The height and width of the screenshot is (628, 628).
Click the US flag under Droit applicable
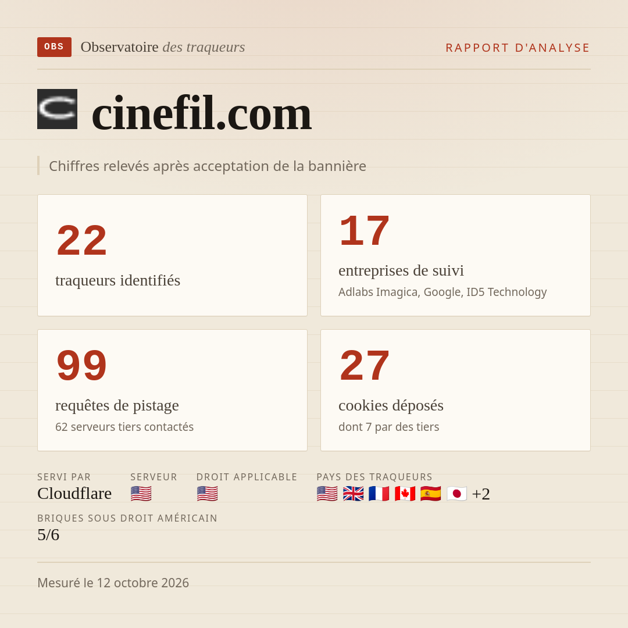tap(207, 494)
